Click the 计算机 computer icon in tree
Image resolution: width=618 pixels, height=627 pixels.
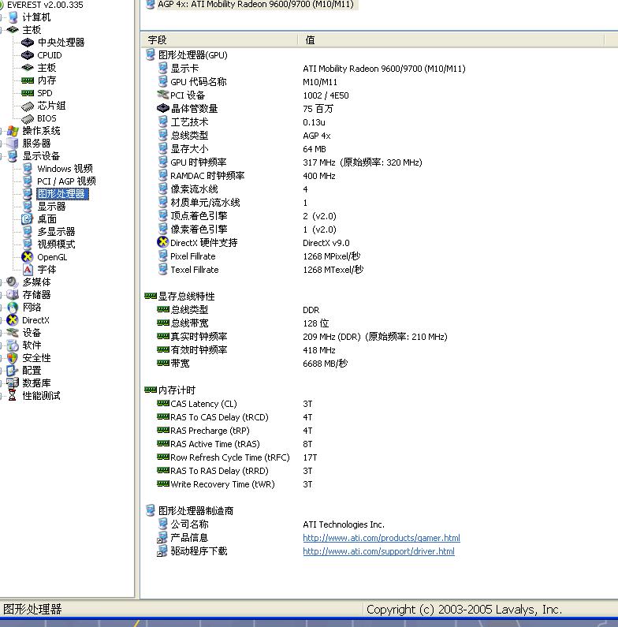coord(13,17)
